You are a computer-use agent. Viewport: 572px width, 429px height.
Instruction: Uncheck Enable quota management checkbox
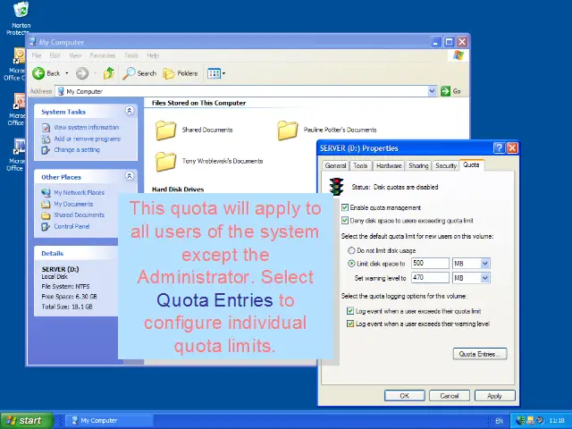point(346,207)
